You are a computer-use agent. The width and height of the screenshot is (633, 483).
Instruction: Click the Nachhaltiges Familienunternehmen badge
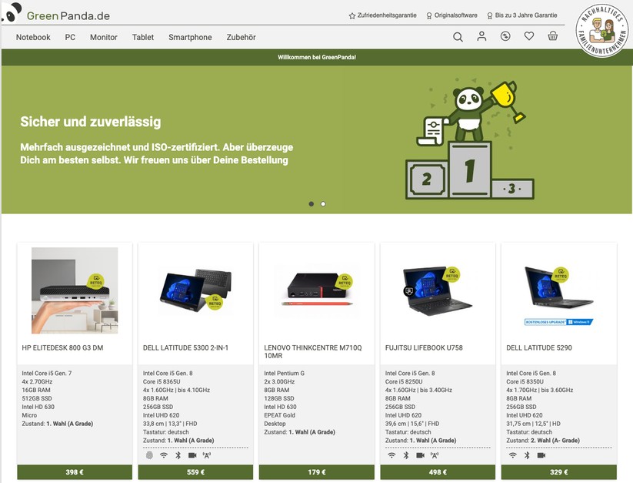(603, 31)
